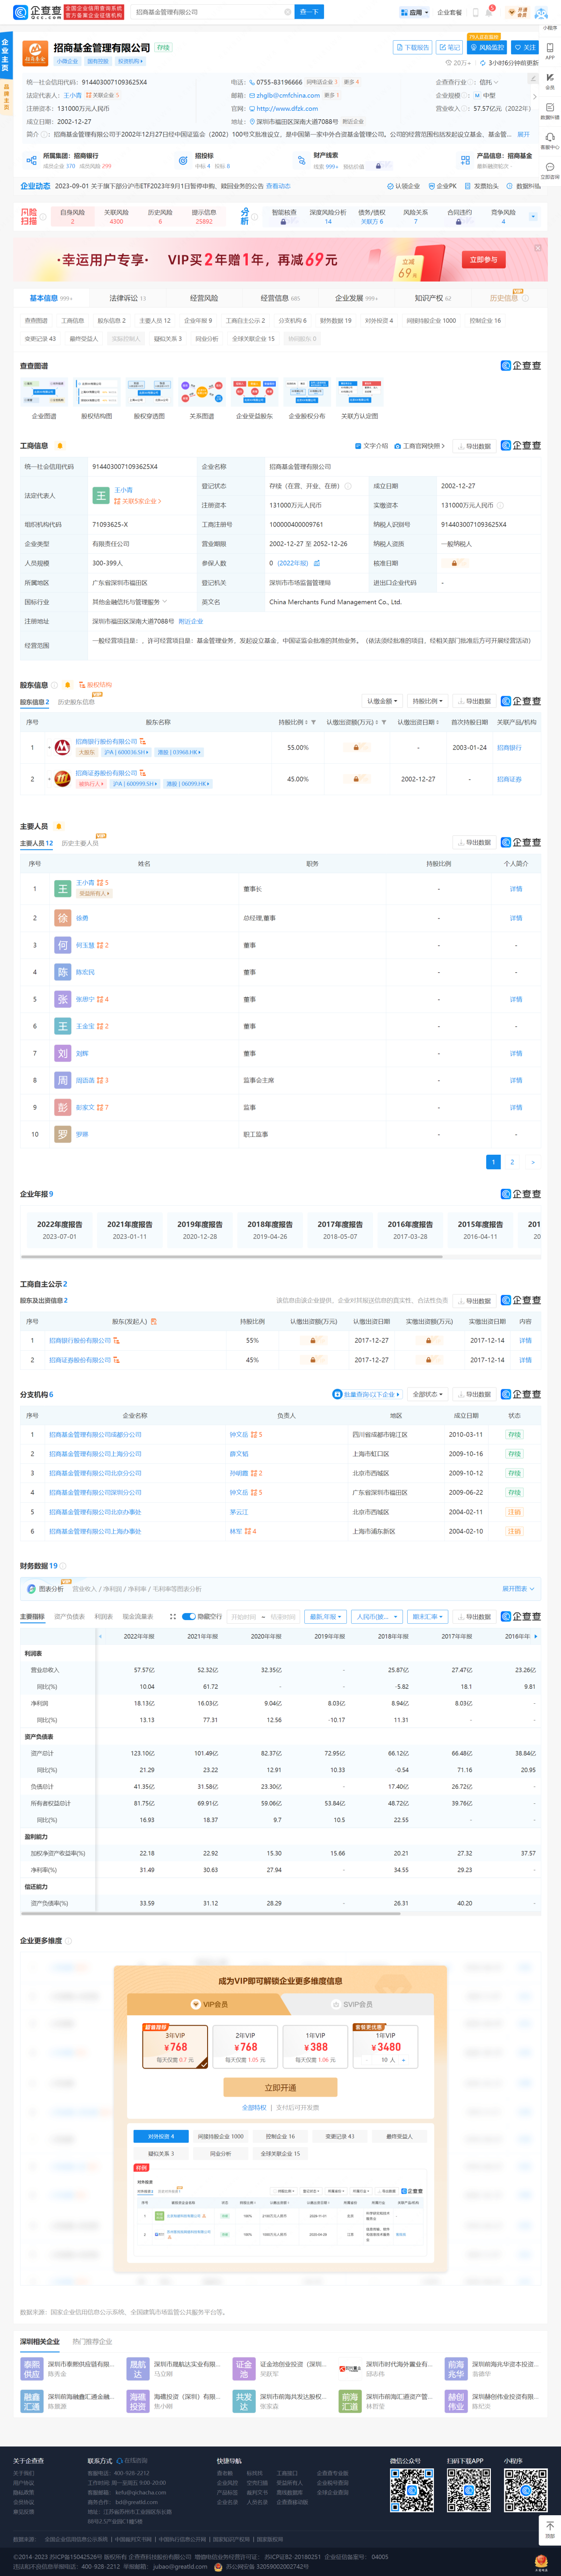Viewport: 561px width, 2576px height.
Task: Click the 招商证券 shareholder logo icon
Action: tap(62, 779)
